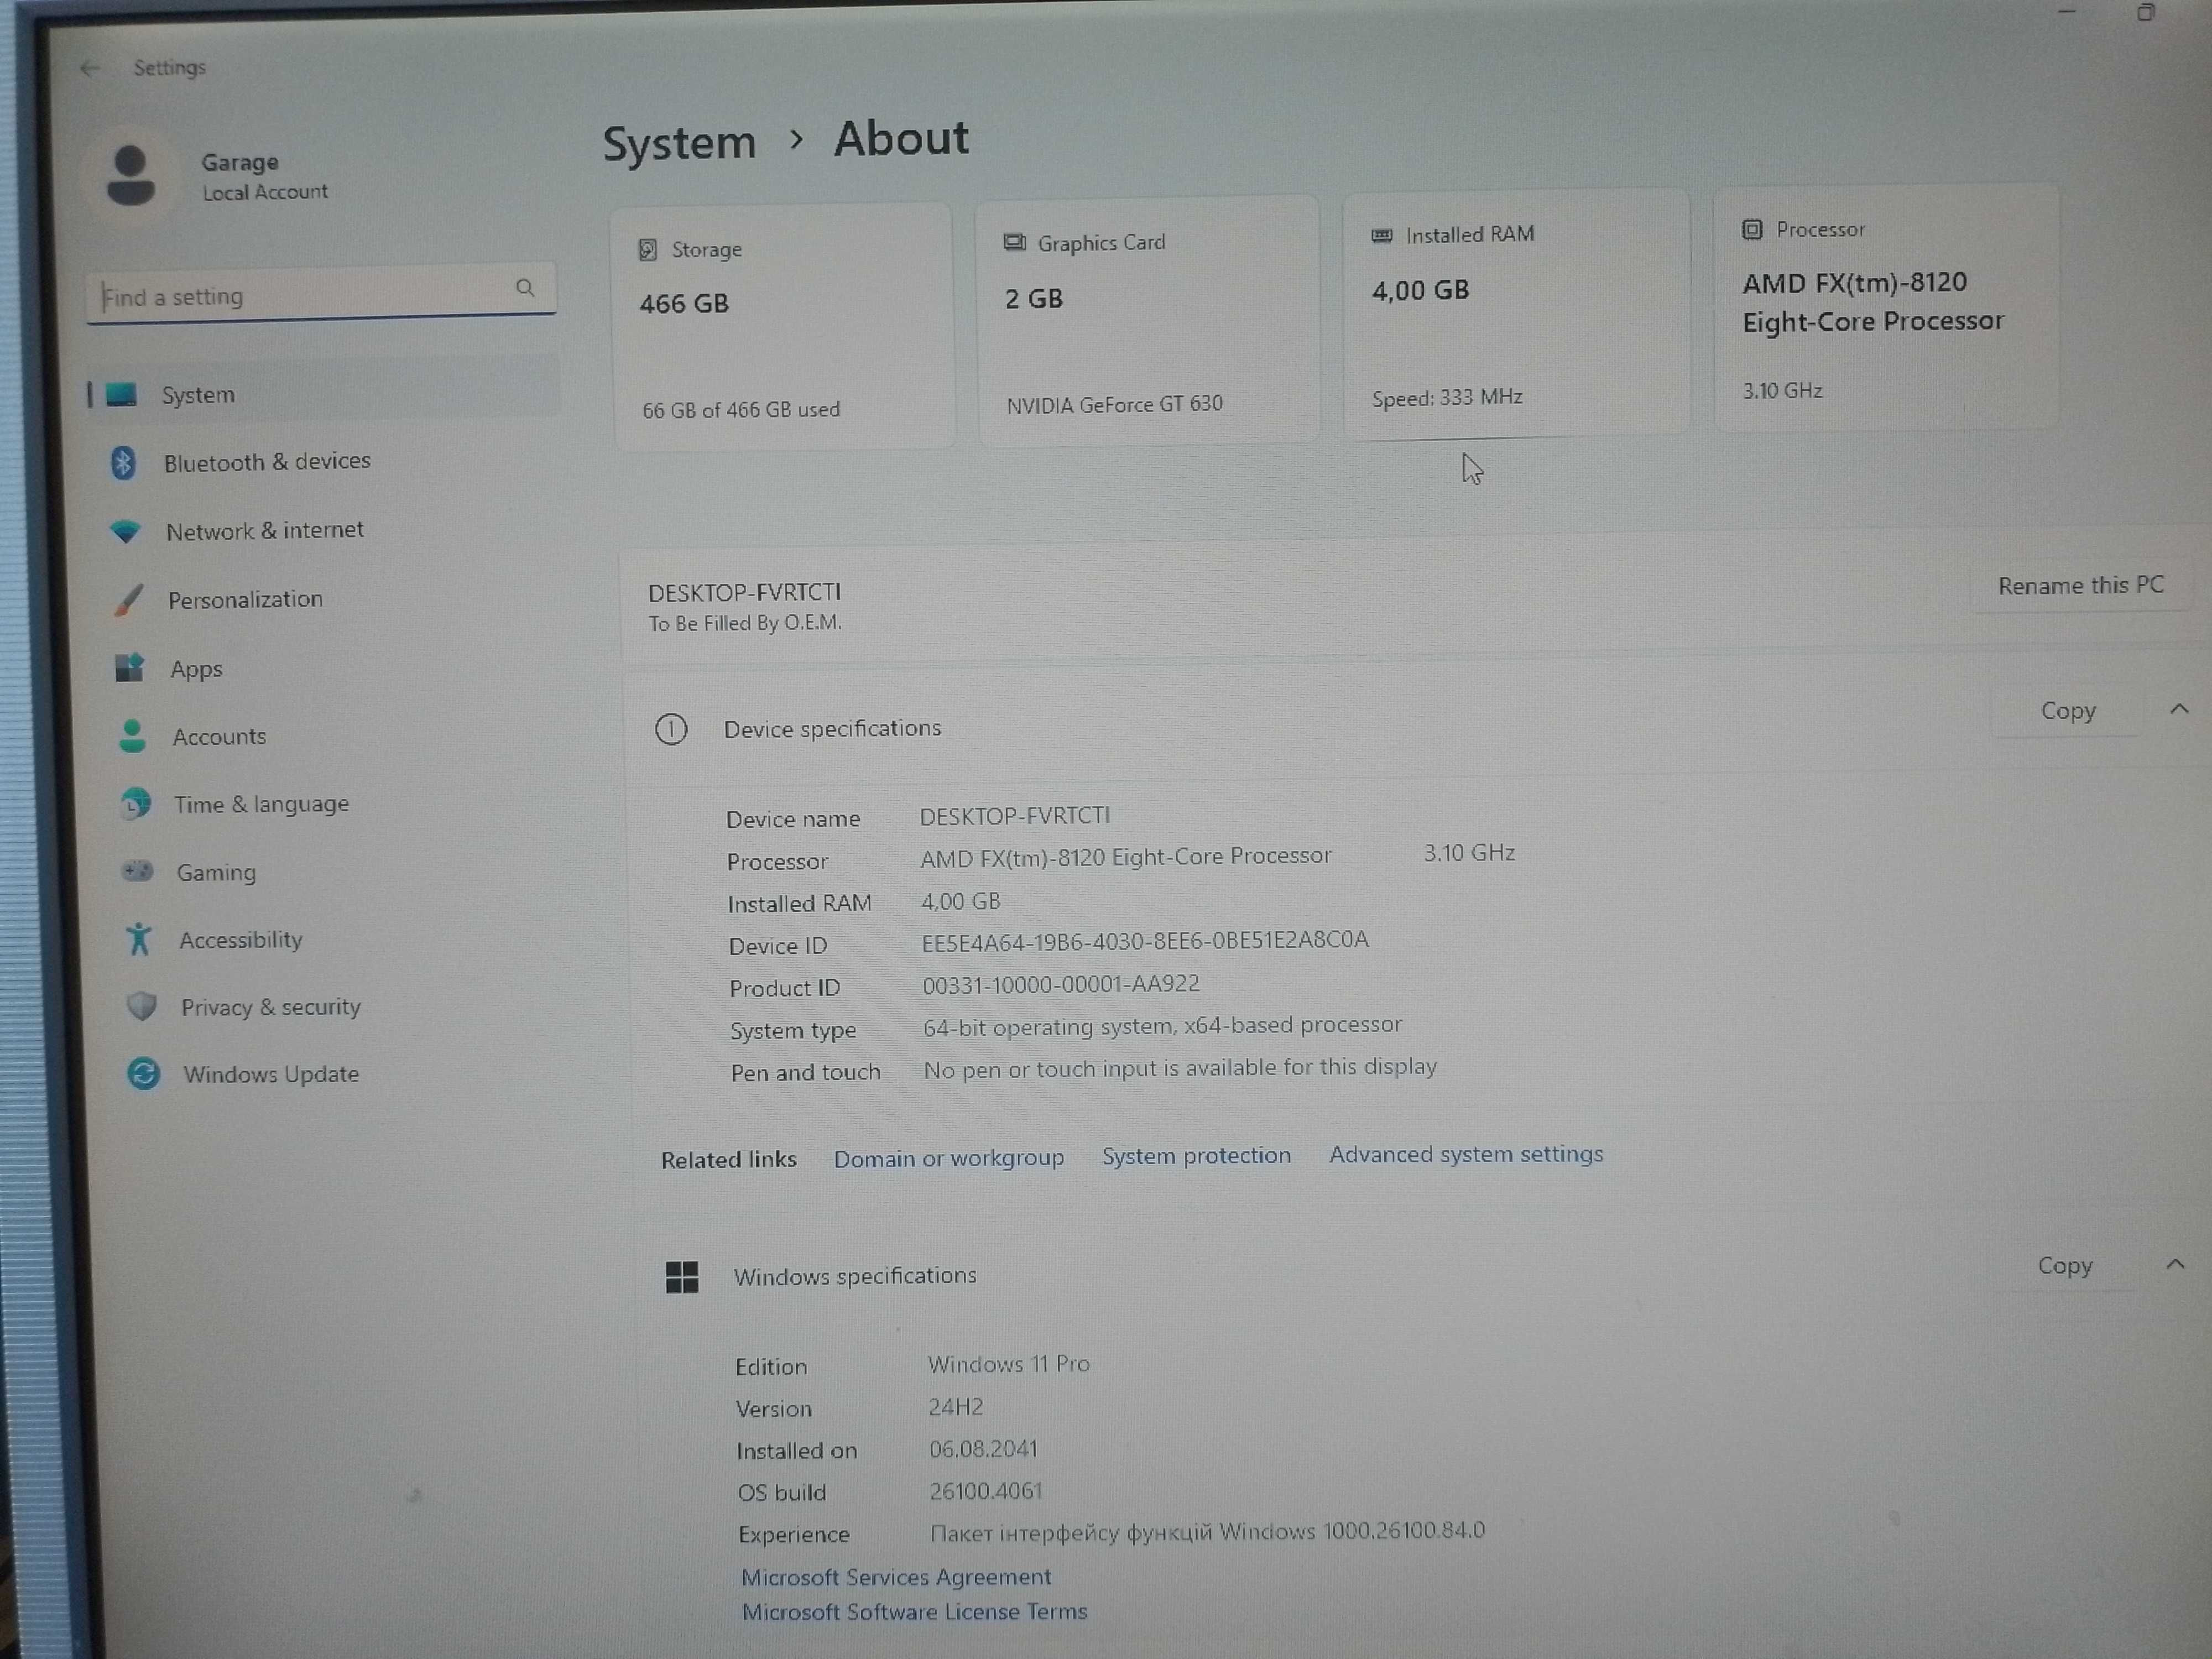Click the Installed RAM chip icon
Screen dimensions: 2212x1659
[x=1382, y=236]
